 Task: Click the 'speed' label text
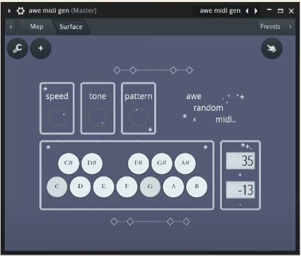click(57, 96)
